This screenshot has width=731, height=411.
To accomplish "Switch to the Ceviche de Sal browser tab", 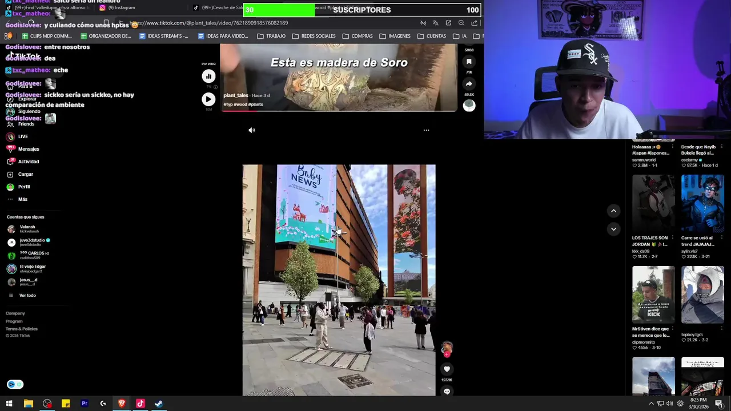I will (218, 7).
